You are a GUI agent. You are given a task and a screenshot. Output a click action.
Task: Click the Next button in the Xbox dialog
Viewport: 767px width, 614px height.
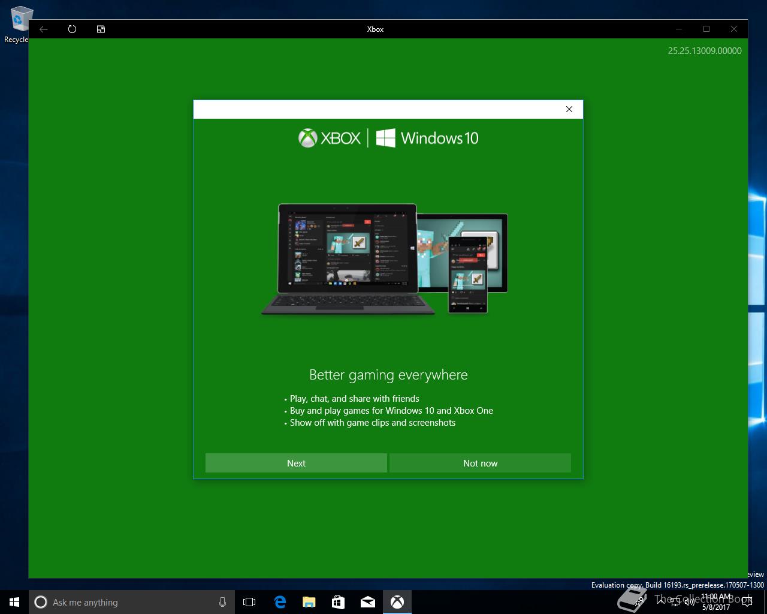point(296,463)
